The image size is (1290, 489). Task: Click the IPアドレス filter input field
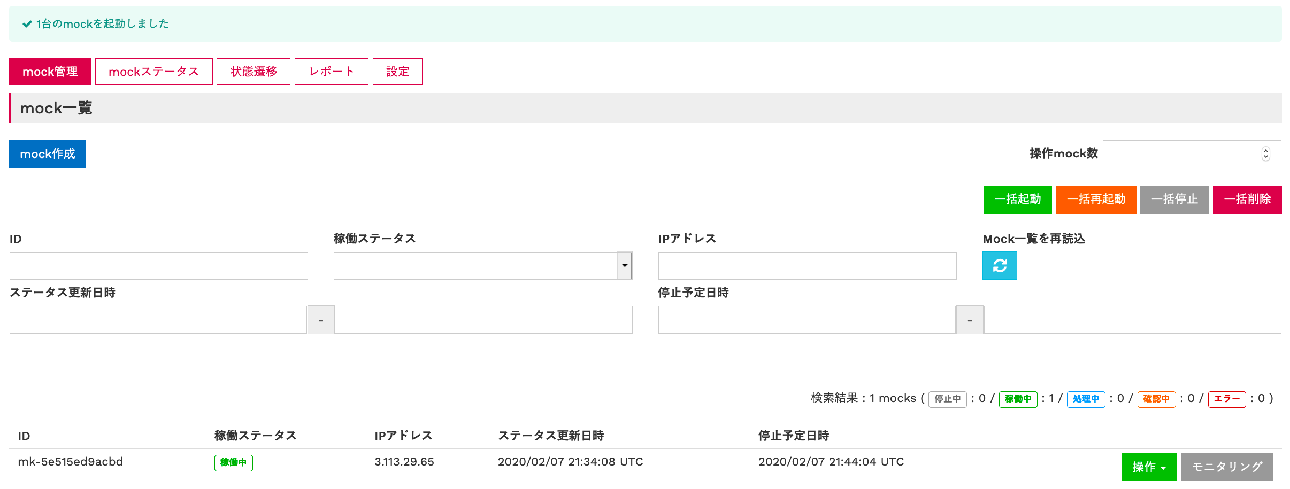[x=807, y=265]
